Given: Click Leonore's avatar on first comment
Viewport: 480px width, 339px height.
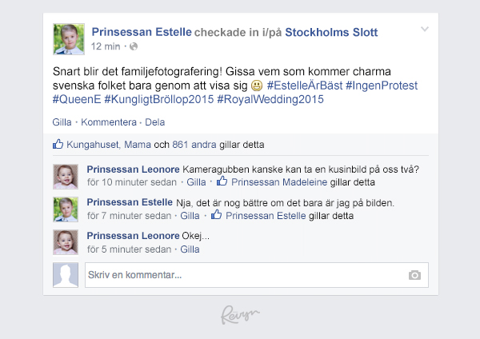Looking at the screenshot, I should [x=66, y=177].
